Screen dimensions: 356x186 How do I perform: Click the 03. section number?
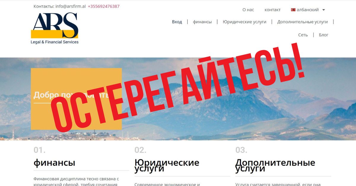(x=241, y=150)
